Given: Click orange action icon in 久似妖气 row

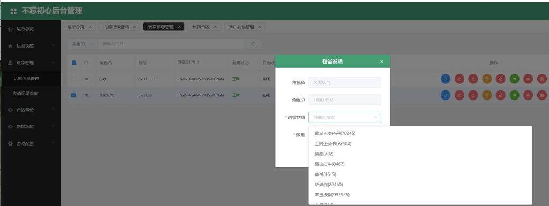Looking at the screenshot, I should [487, 95].
